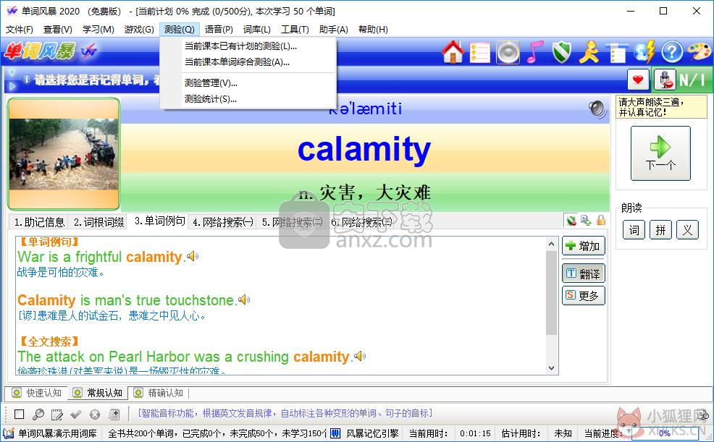Screen dimensions: 714x442
Task: Click the microphone with red minus icon
Action: pyautogui.click(x=664, y=80)
